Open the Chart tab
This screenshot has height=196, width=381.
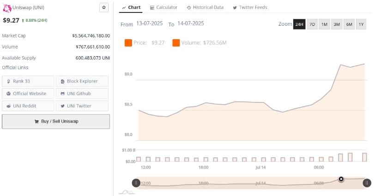tap(131, 7)
